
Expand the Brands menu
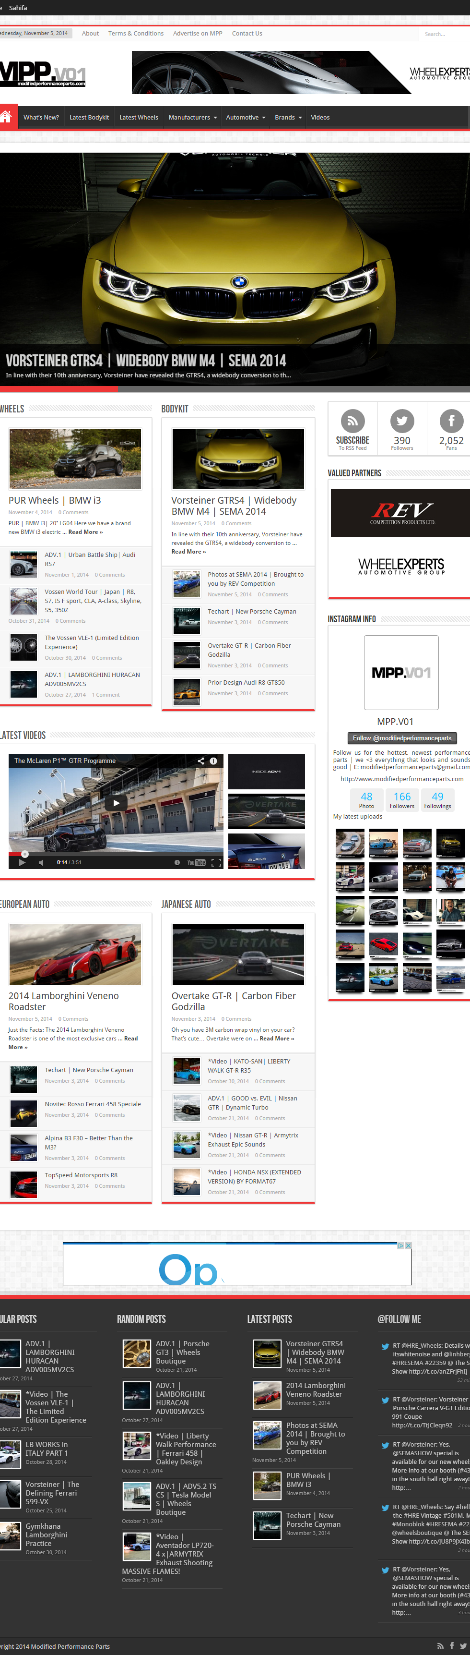point(288,117)
